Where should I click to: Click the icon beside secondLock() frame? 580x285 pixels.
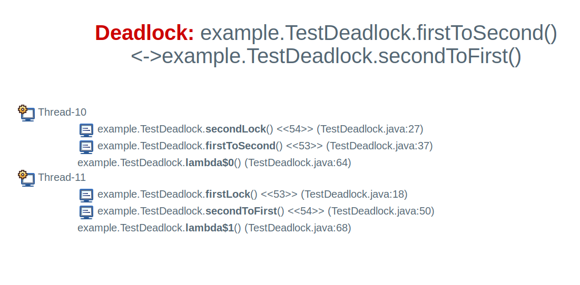86,130
